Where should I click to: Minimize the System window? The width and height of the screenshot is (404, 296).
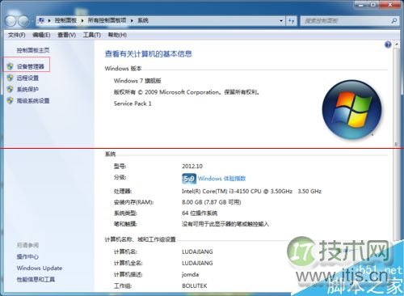[x=361, y=5]
